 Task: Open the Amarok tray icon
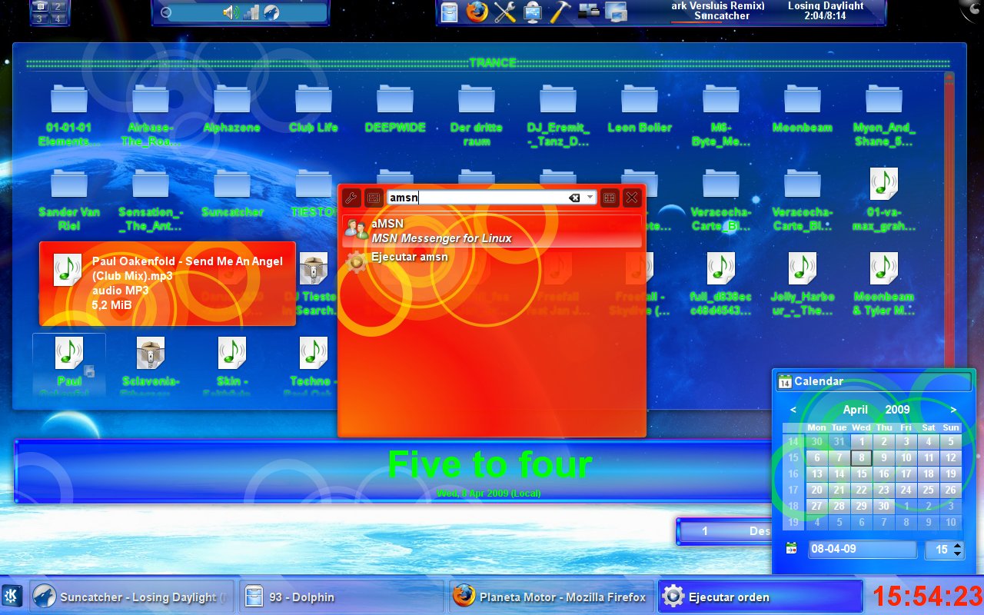pyautogui.click(x=271, y=12)
